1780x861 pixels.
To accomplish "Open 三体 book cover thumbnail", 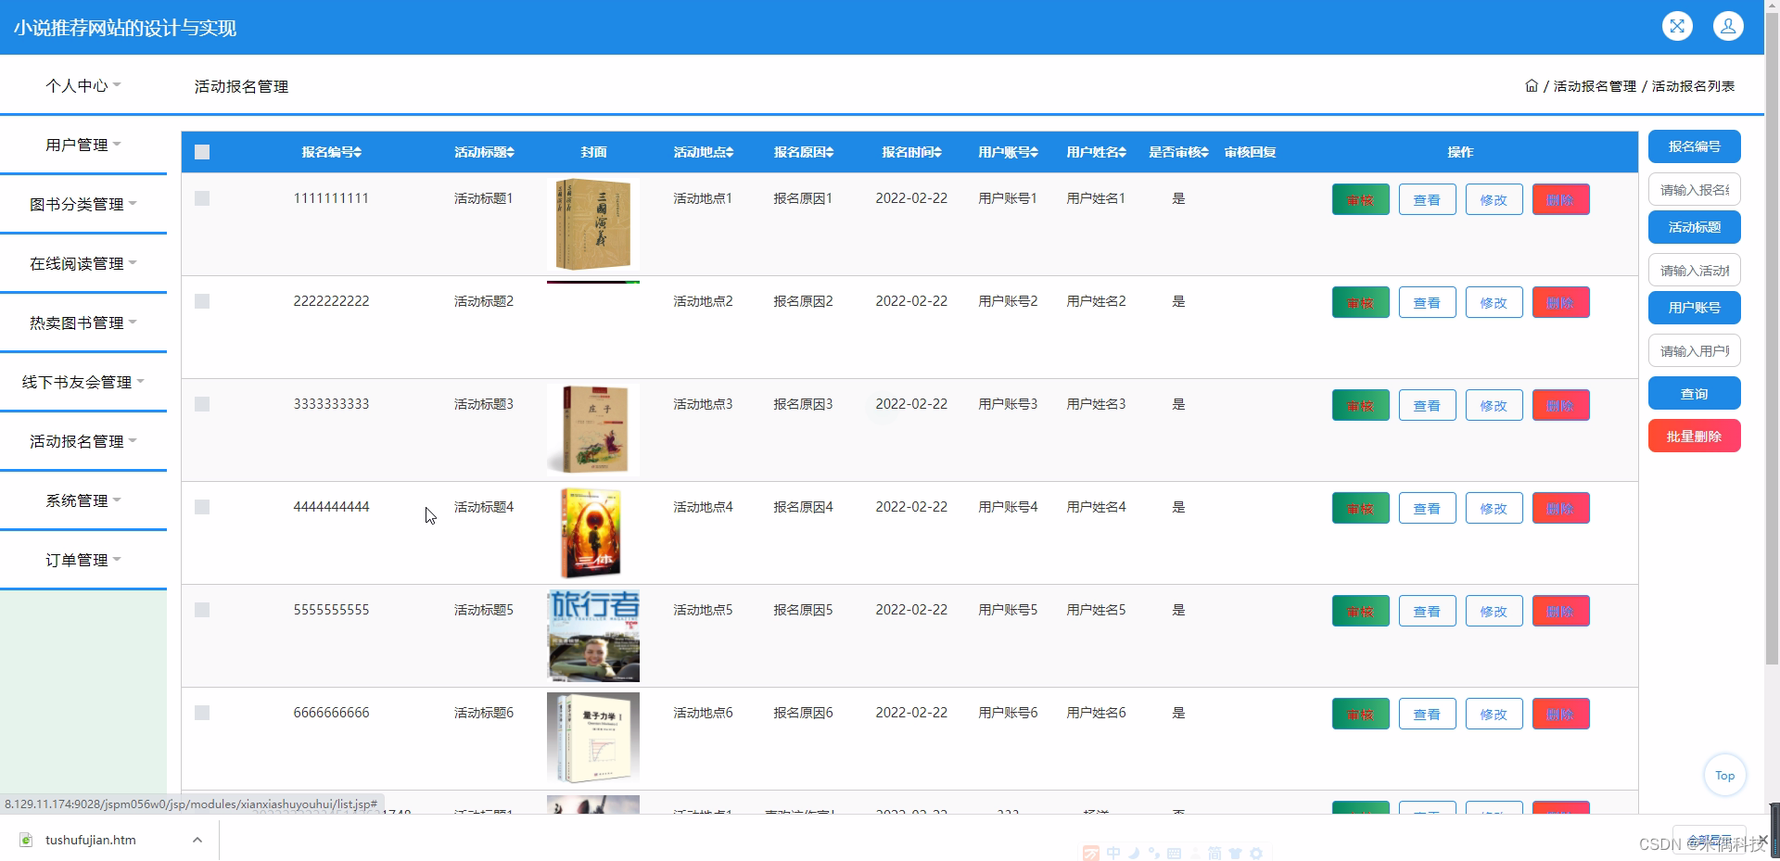I will (x=593, y=533).
